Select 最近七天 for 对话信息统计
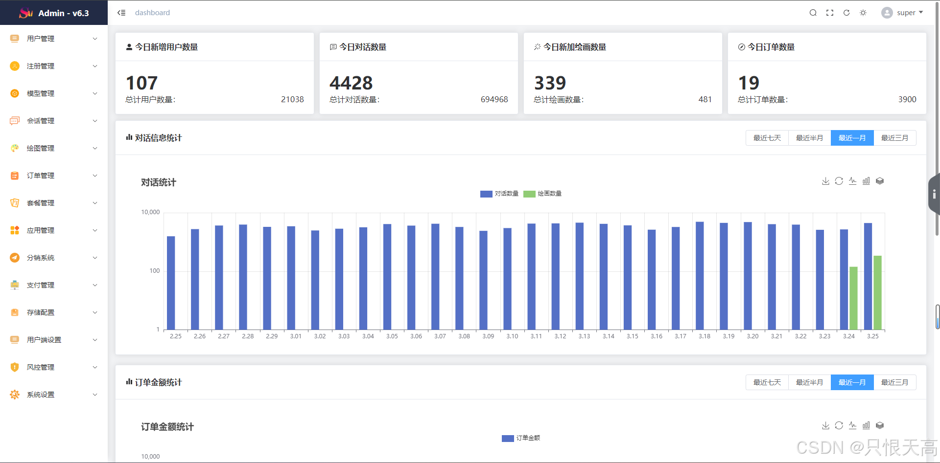The image size is (940, 463). 767,138
